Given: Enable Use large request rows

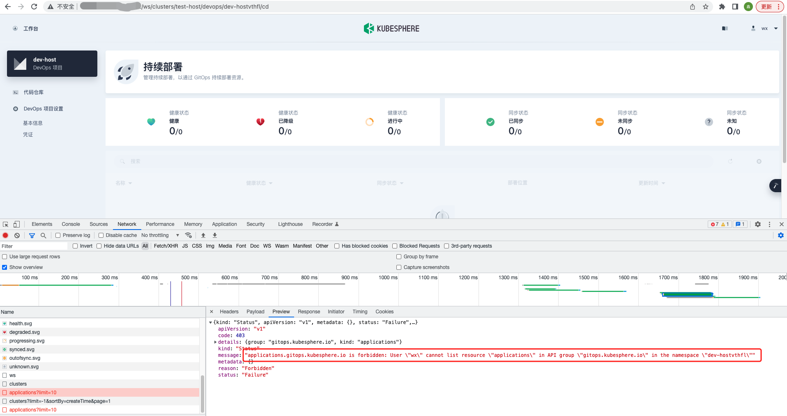Looking at the screenshot, I should [5, 257].
